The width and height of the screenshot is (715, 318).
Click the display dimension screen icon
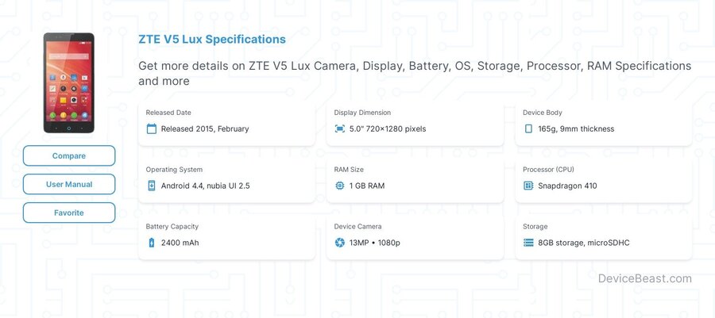point(340,128)
